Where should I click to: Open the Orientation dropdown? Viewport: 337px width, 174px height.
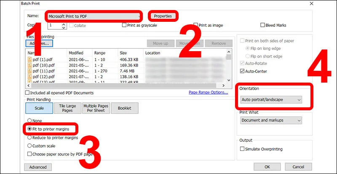(271, 100)
